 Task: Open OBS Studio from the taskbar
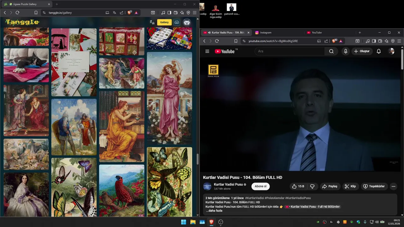(x=221, y=222)
